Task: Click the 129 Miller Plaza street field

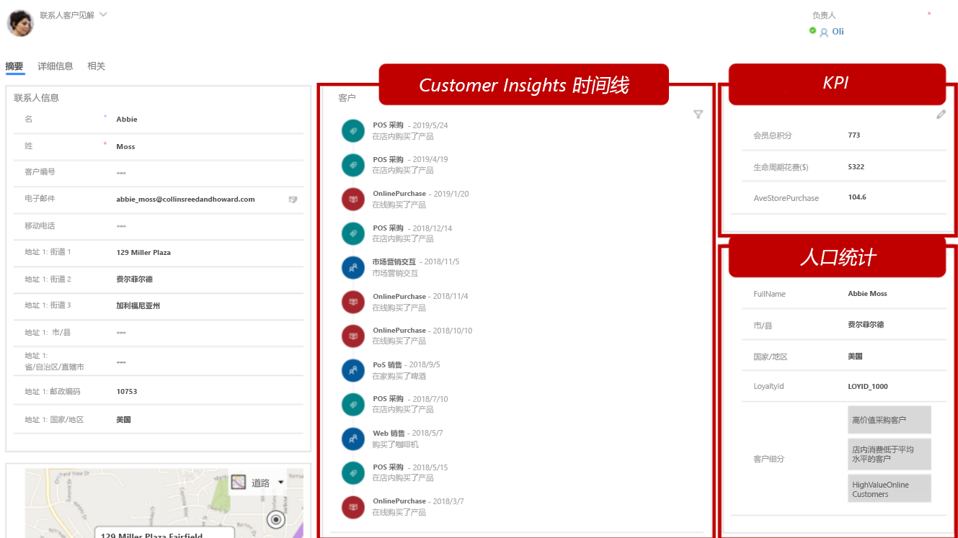Action: point(143,253)
